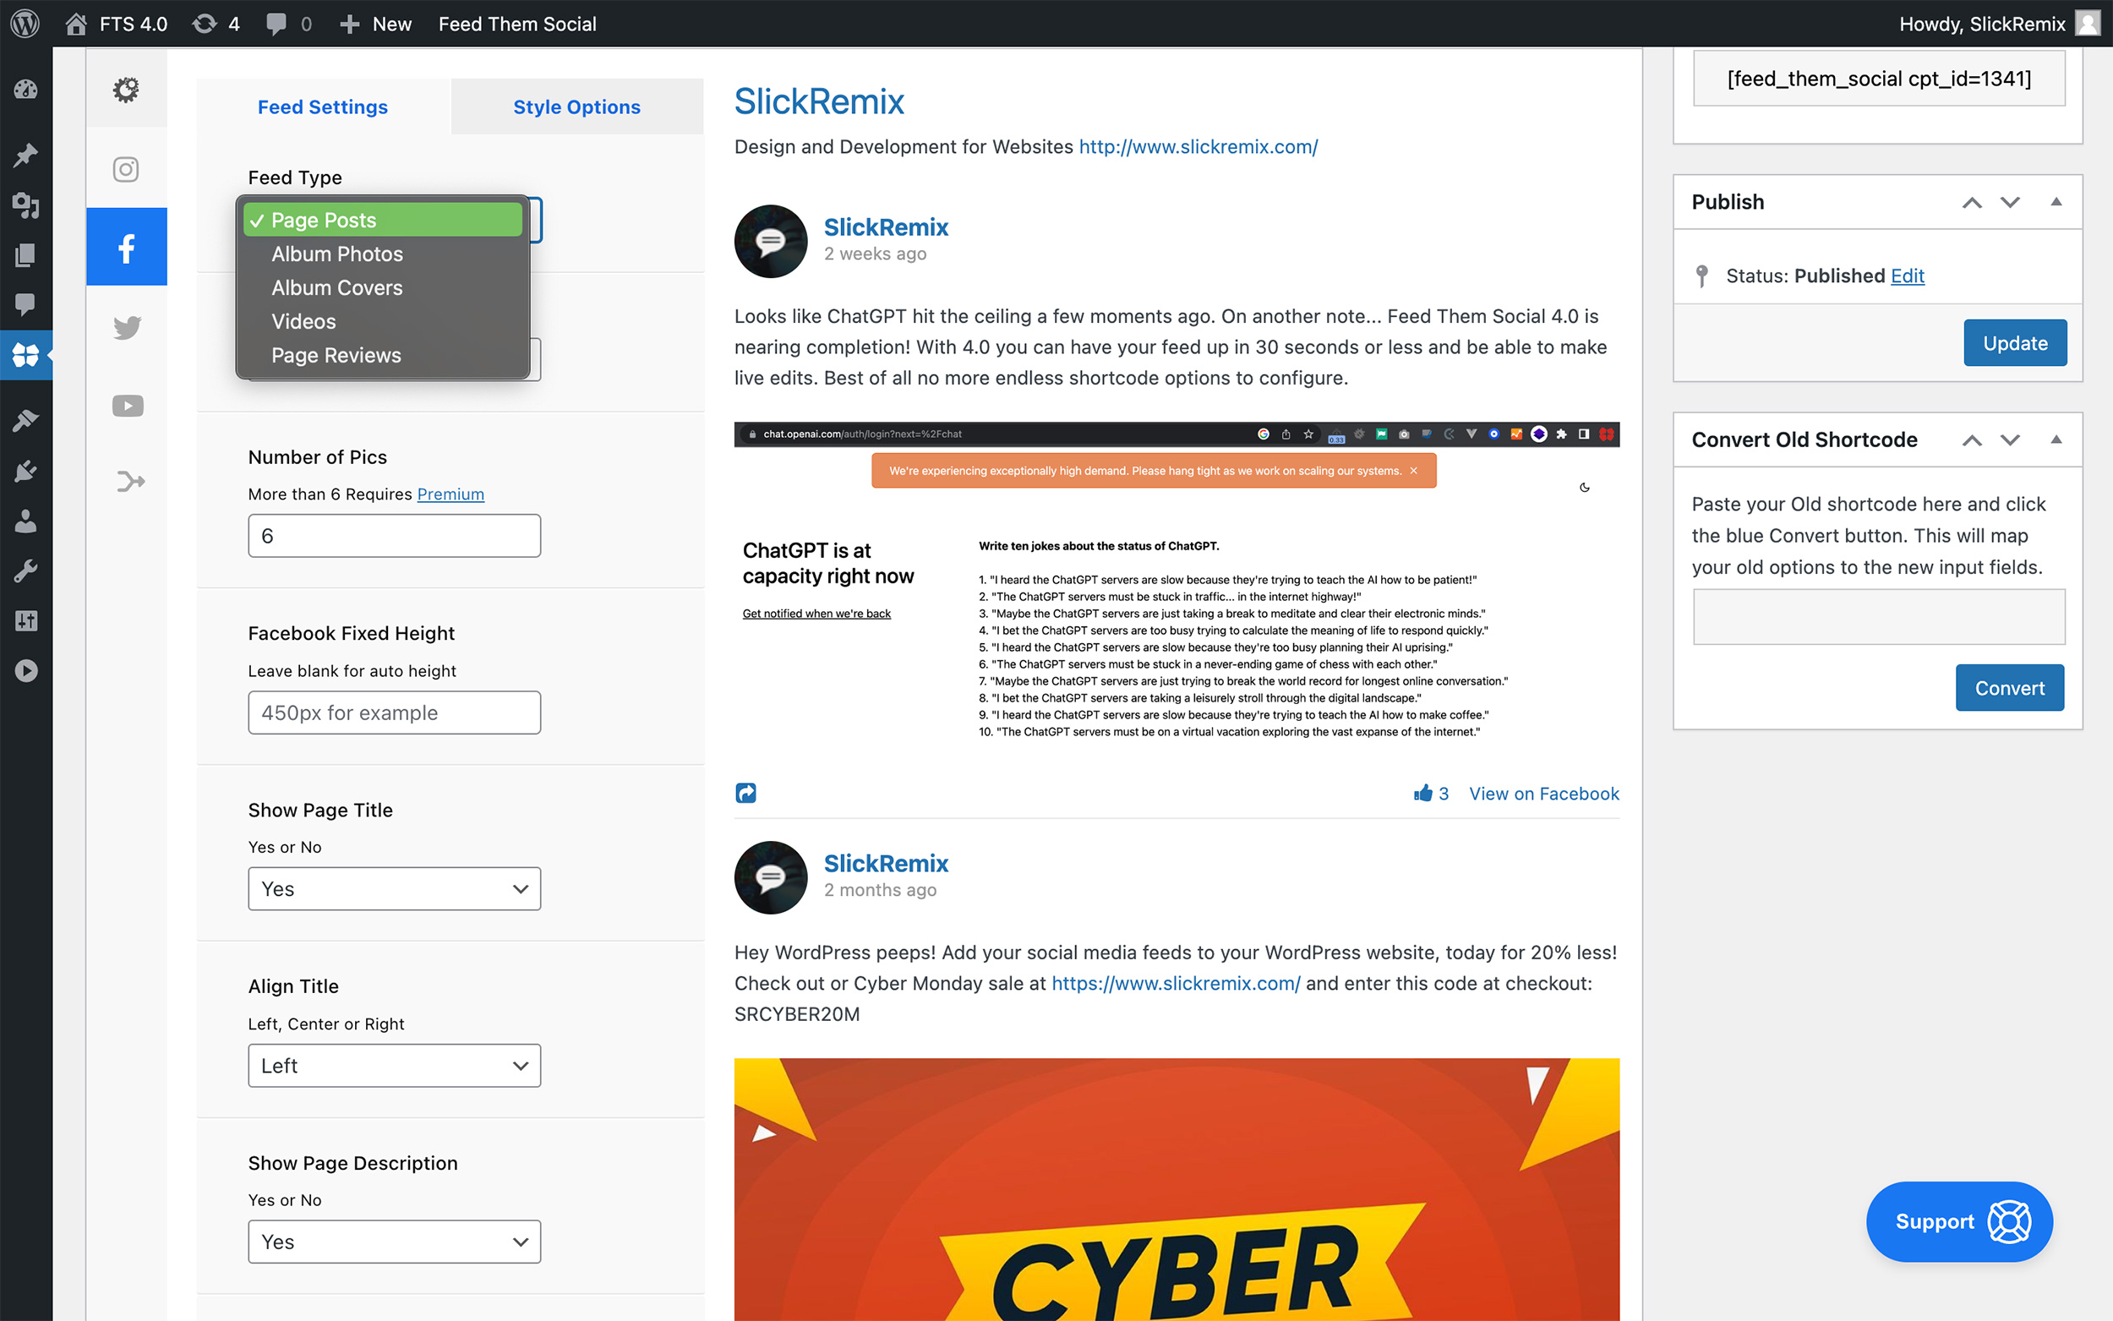
Task: Open http://www.slickremix.com/ description link
Action: [x=1198, y=147]
